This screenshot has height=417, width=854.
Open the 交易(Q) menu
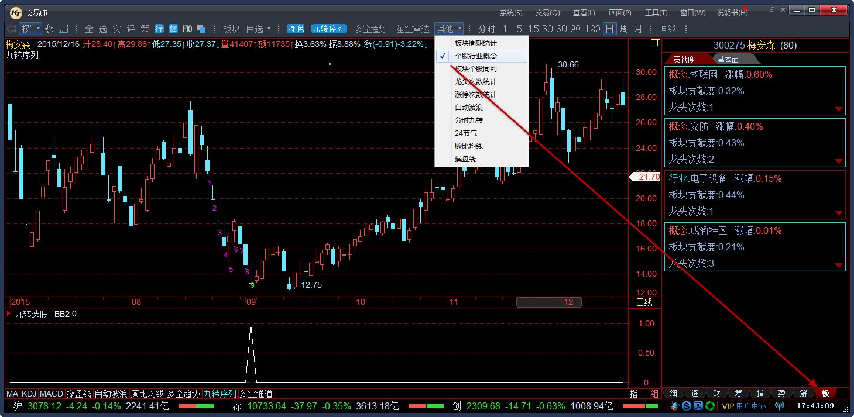point(548,13)
